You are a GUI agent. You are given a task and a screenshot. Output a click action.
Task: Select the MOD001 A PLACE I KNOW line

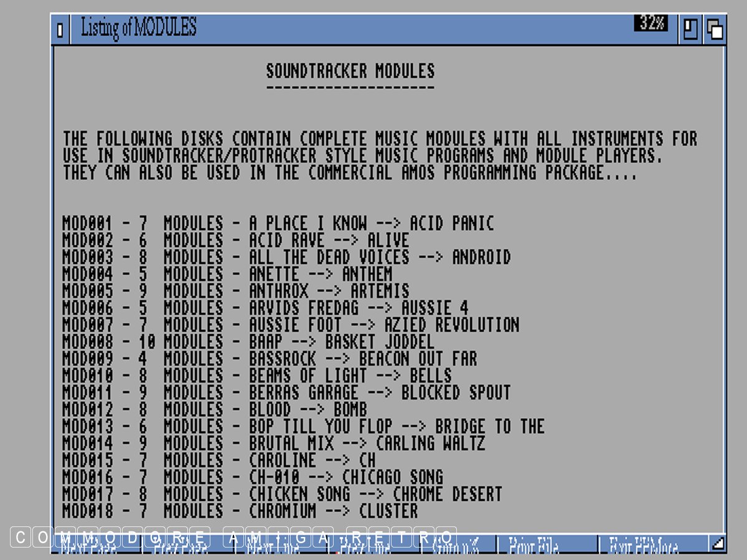click(x=278, y=223)
